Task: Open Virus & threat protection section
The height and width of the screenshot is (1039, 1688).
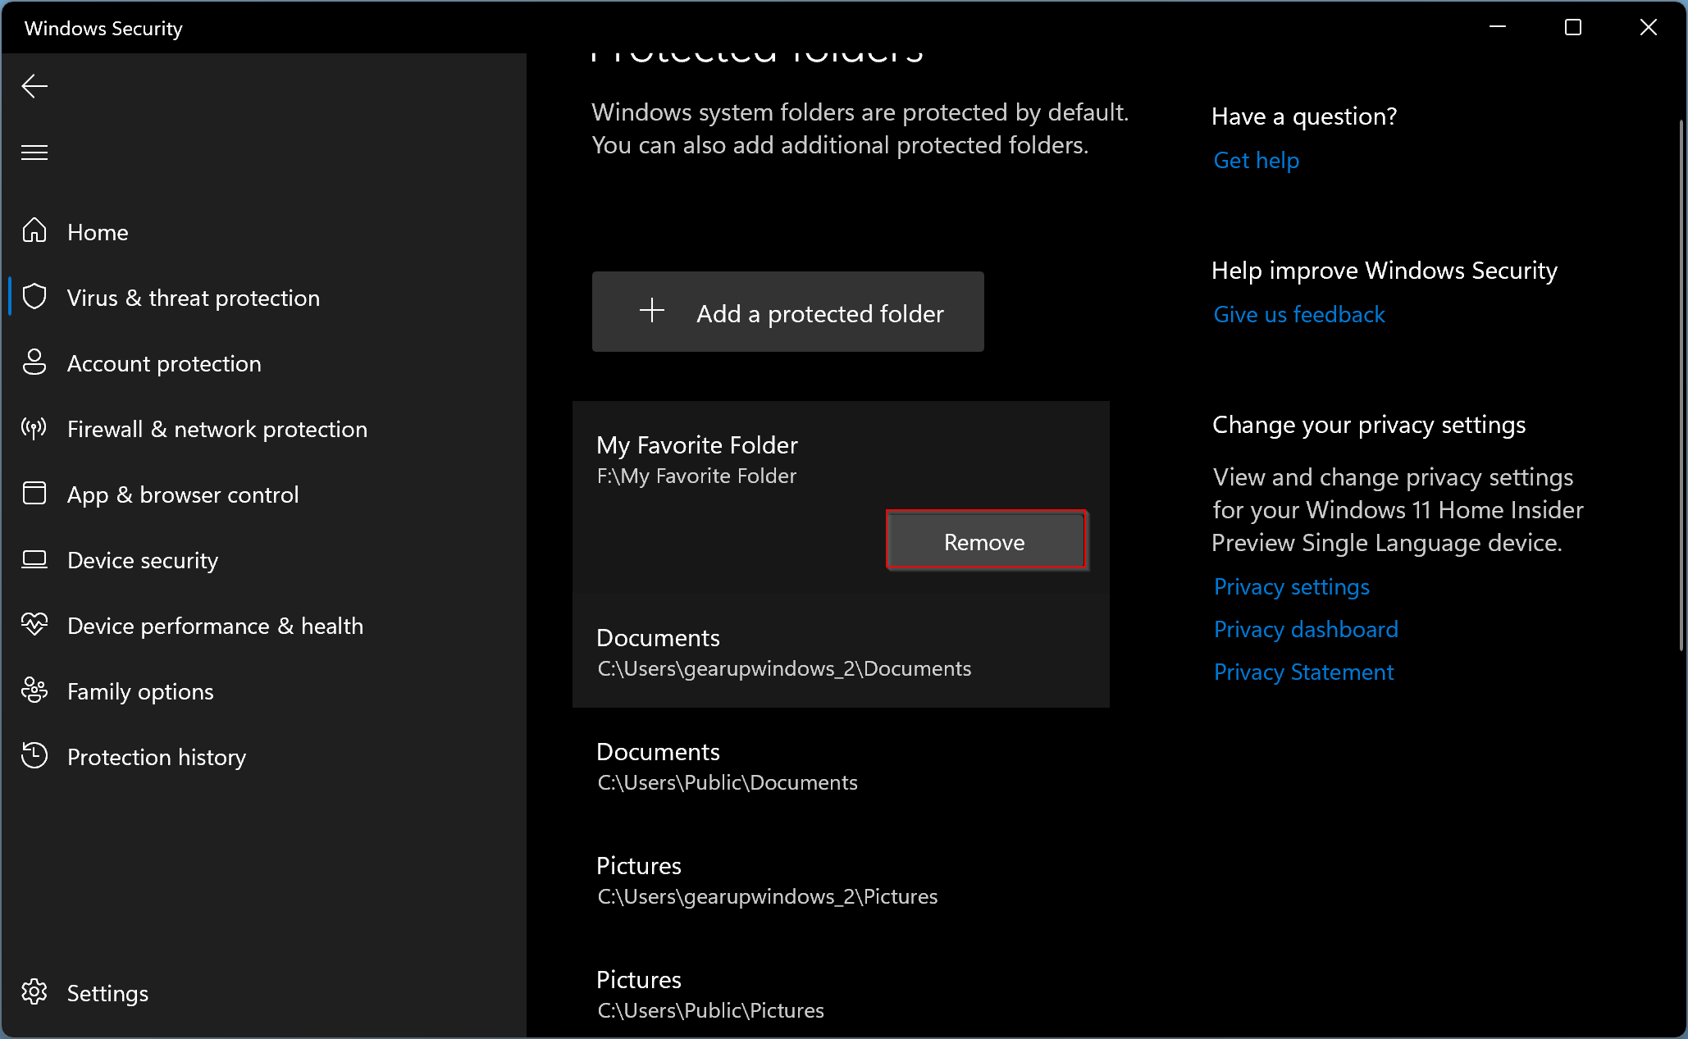Action: 194,298
